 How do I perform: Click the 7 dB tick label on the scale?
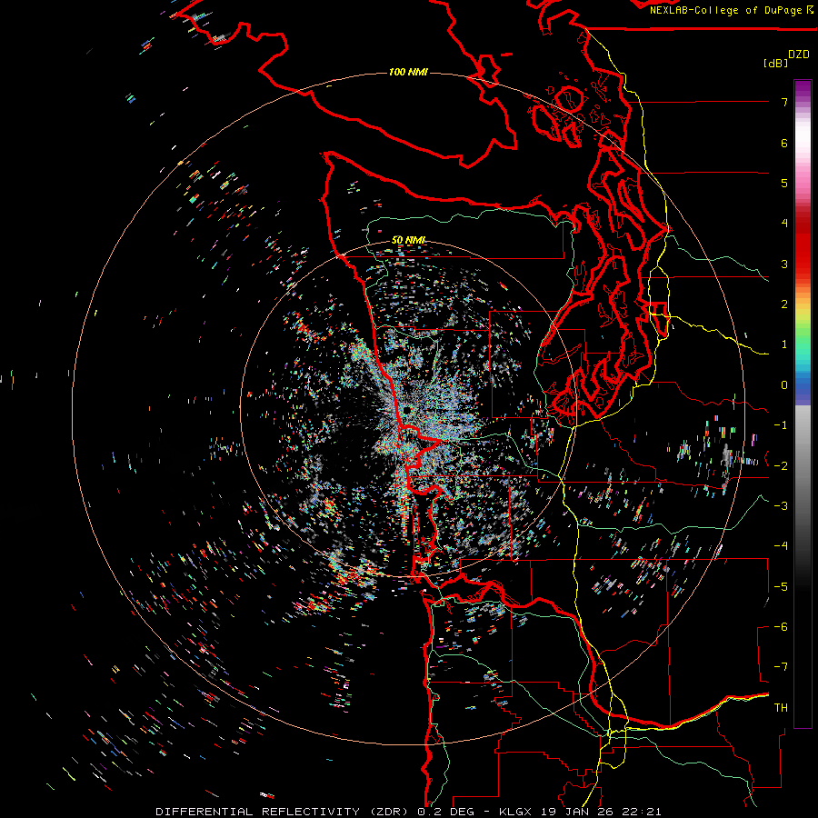[x=784, y=102]
